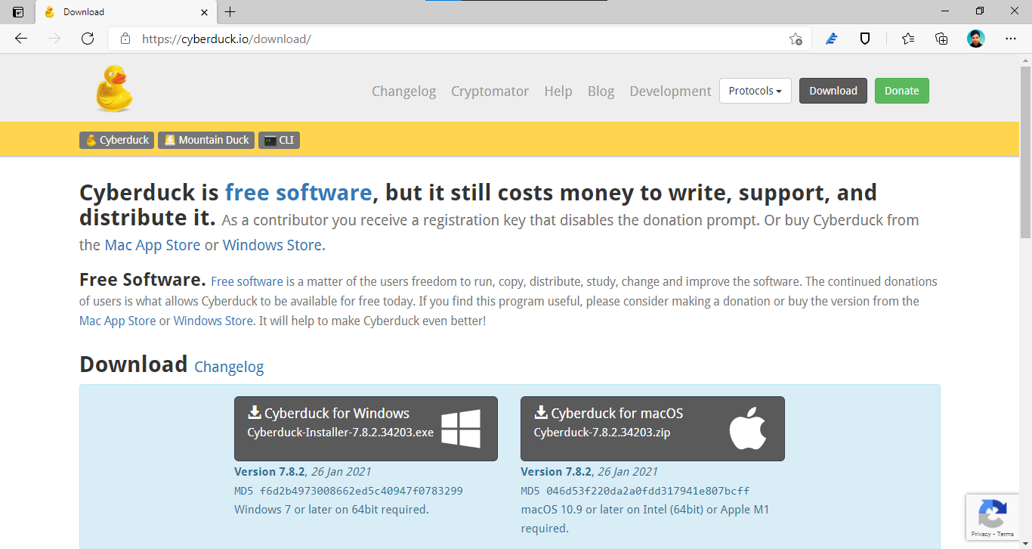Click the reCAPTCHA Privacy link
1032x549 pixels.
tap(981, 534)
